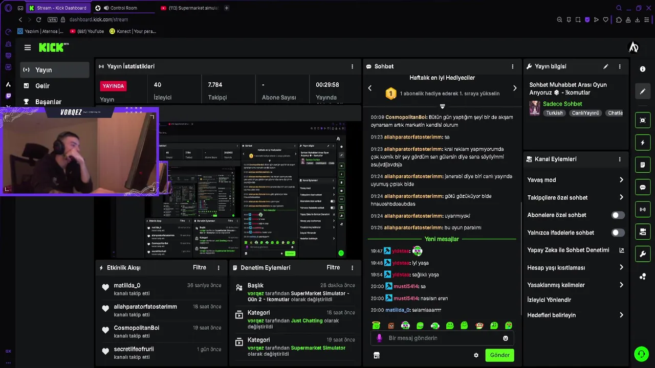Open the Sohbet panel three-dot menu

[x=512, y=66]
